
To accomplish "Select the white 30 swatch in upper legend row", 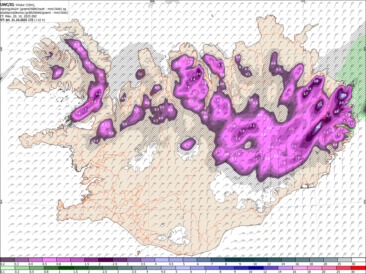I will coord(358,260).
